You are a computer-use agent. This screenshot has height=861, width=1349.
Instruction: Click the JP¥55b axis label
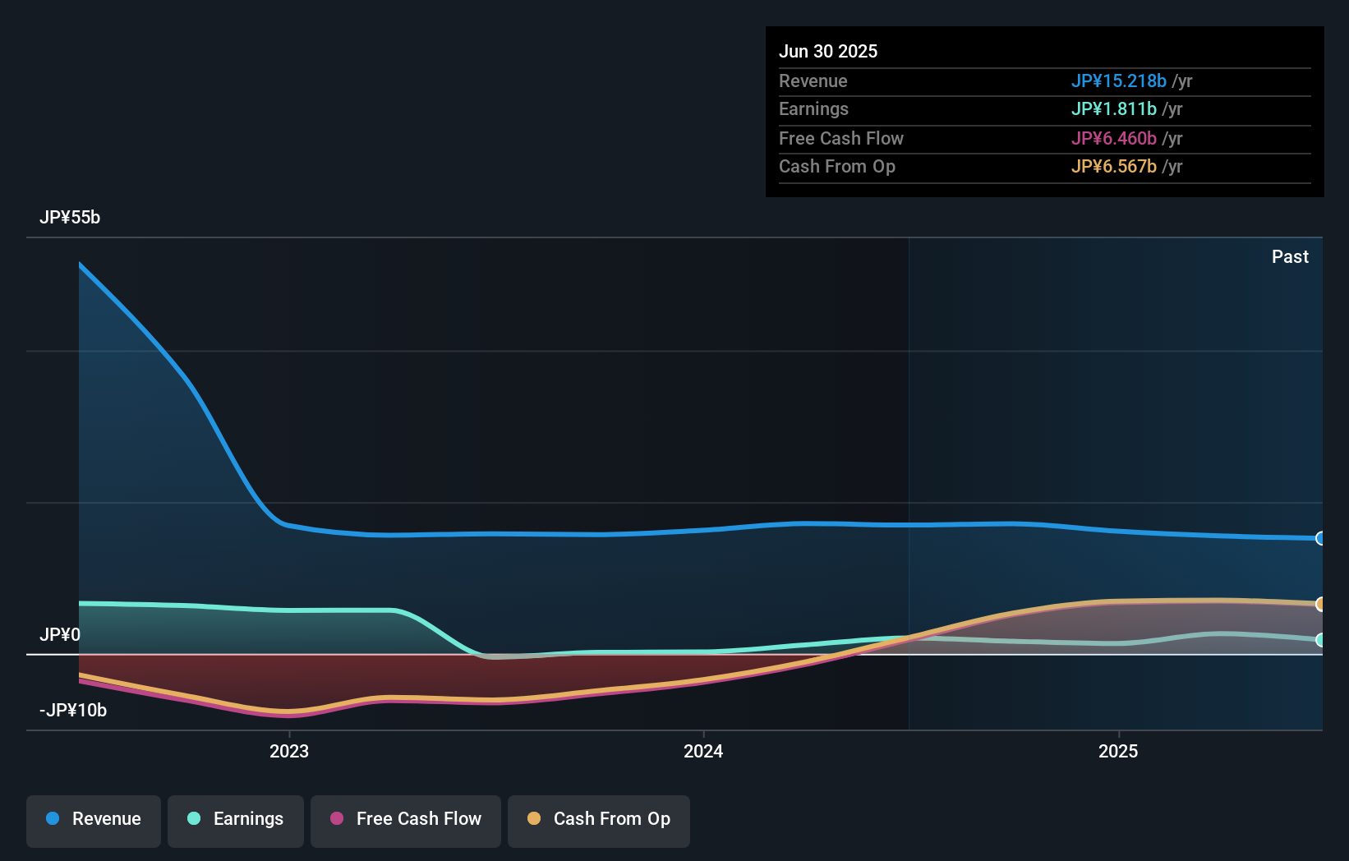(x=70, y=217)
